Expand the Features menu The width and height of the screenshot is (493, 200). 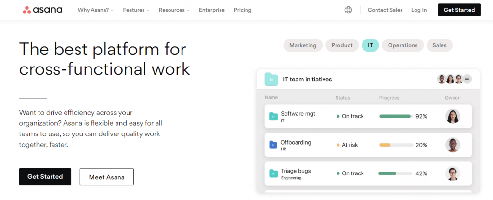(x=136, y=10)
